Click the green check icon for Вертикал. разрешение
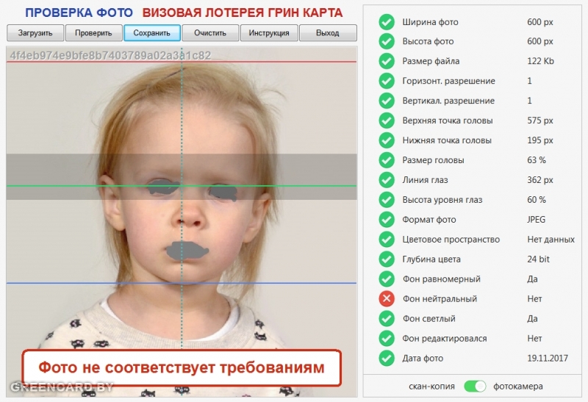 tap(387, 101)
